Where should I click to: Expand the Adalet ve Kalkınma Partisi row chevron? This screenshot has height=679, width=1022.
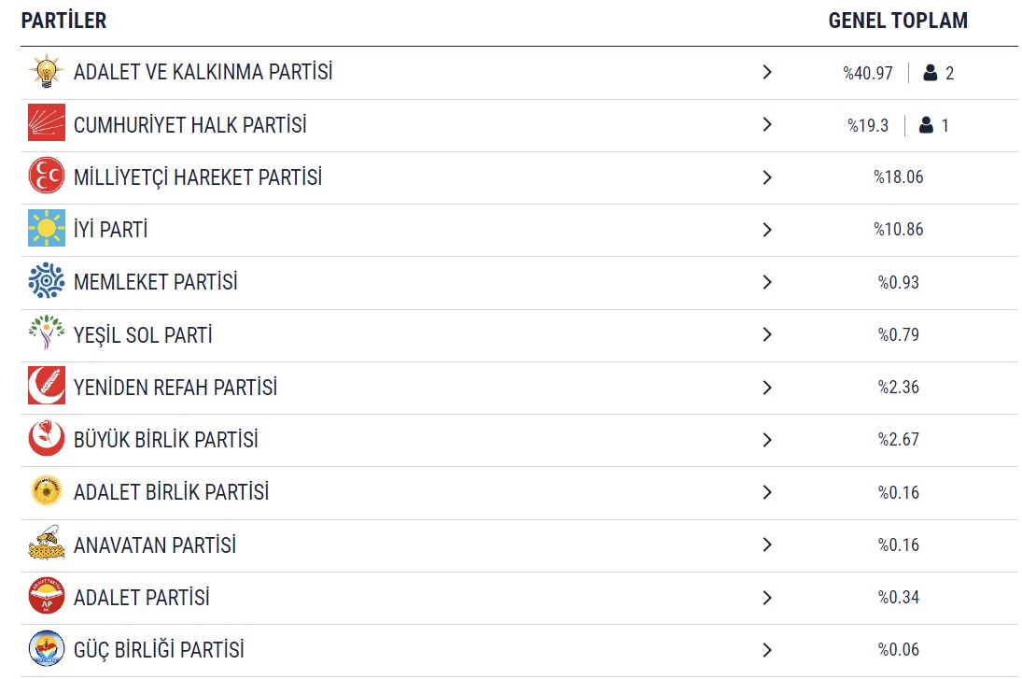pos(767,72)
